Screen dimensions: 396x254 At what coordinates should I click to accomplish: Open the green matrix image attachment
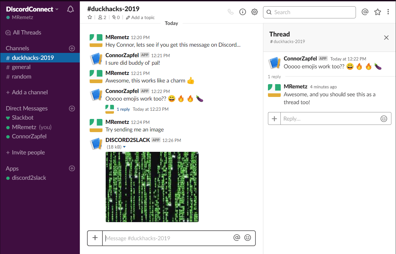click(152, 187)
